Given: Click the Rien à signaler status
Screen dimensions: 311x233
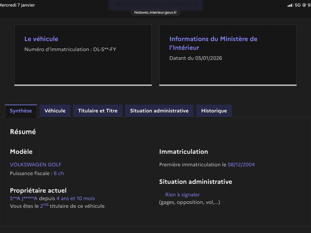Looking at the screenshot, I should [x=182, y=195].
